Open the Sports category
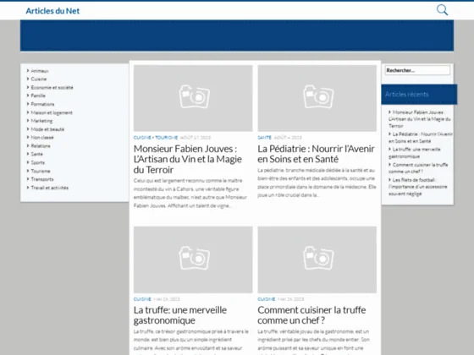 [38, 162]
